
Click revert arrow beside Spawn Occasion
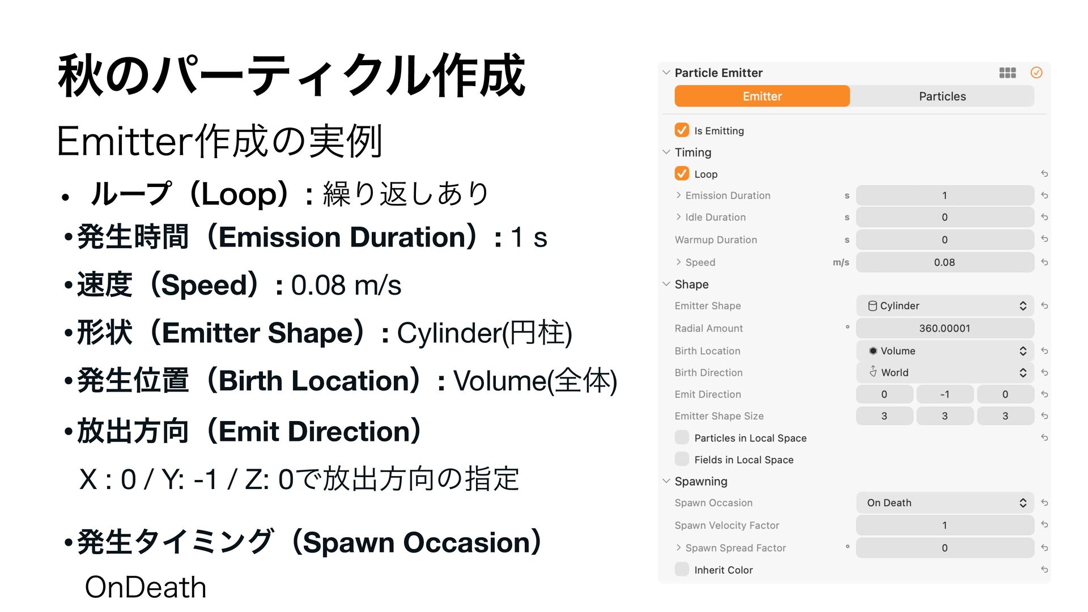point(1044,503)
